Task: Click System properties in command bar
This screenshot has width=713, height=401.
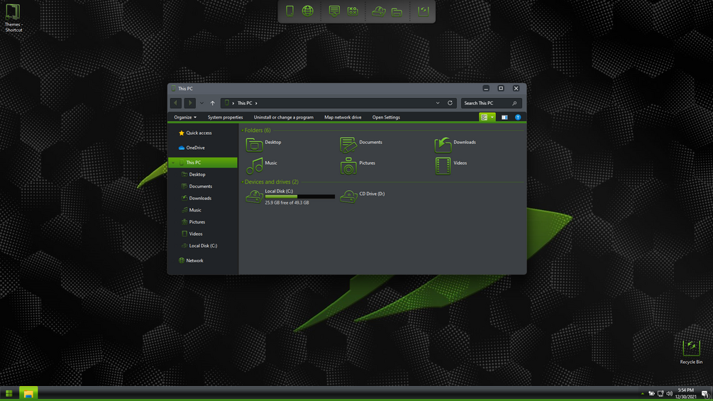Action: click(225, 117)
